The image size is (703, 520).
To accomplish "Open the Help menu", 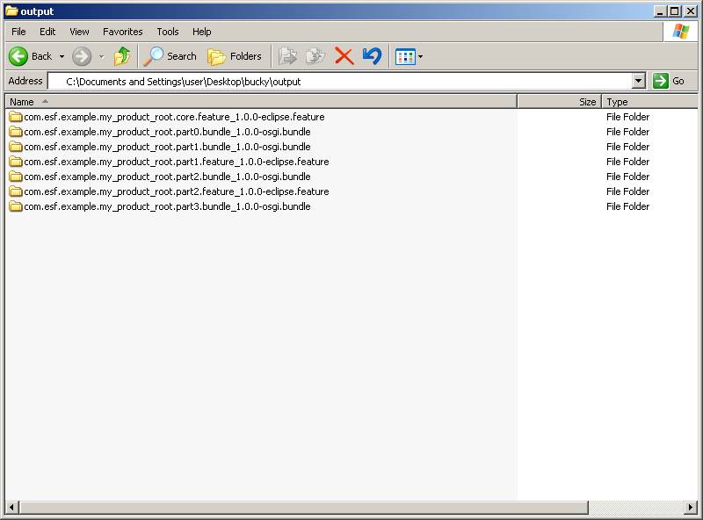I will click(x=202, y=32).
